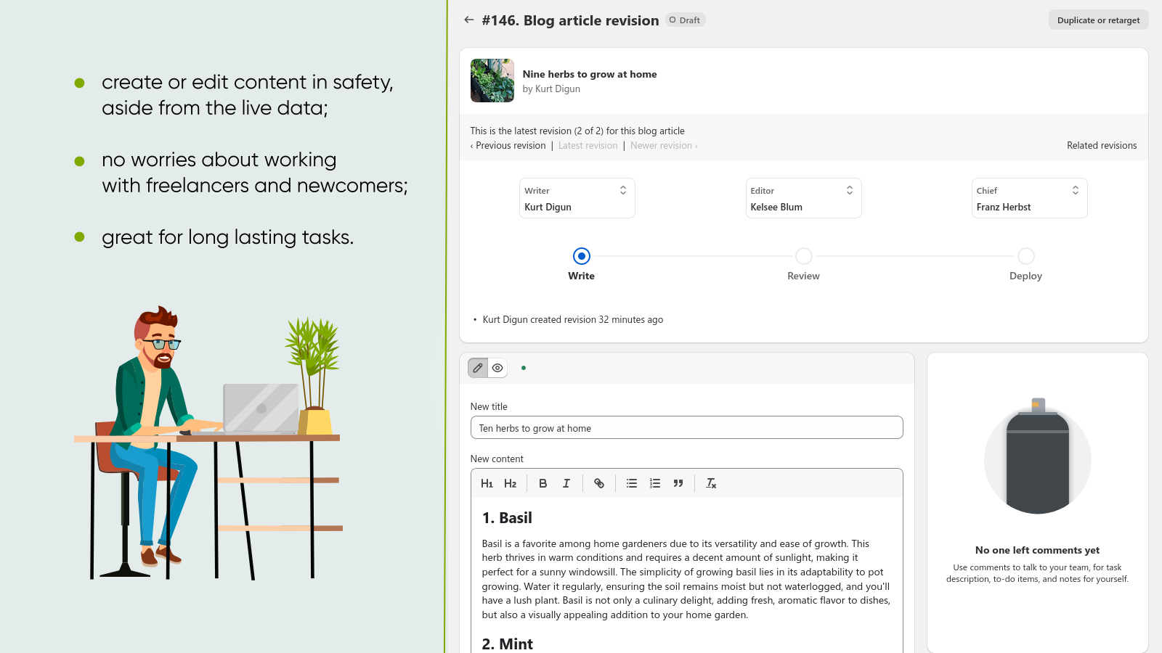Click the New title input field
The width and height of the screenshot is (1162, 653).
pos(687,428)
